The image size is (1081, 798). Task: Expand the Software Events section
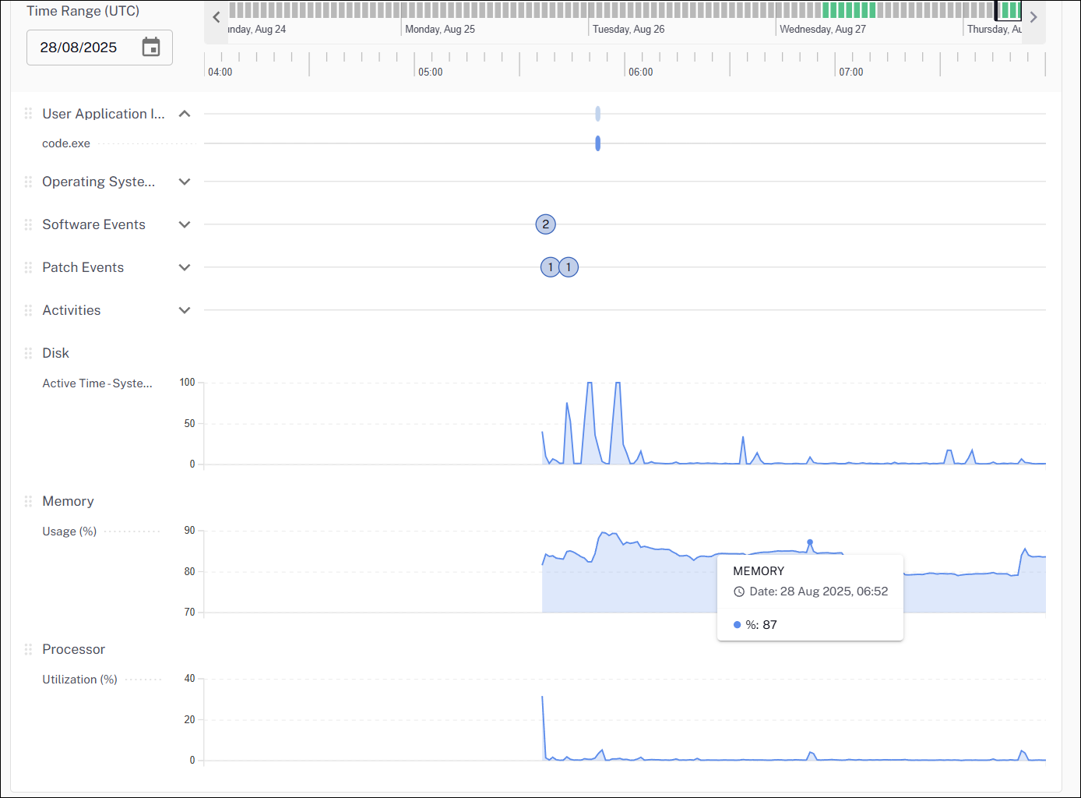click(x=185, y=224)
